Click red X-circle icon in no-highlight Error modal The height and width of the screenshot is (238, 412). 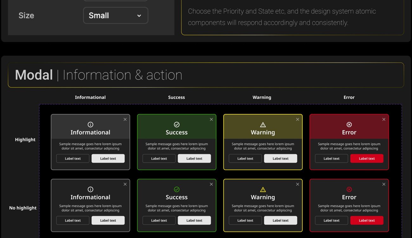pos(349,189)
